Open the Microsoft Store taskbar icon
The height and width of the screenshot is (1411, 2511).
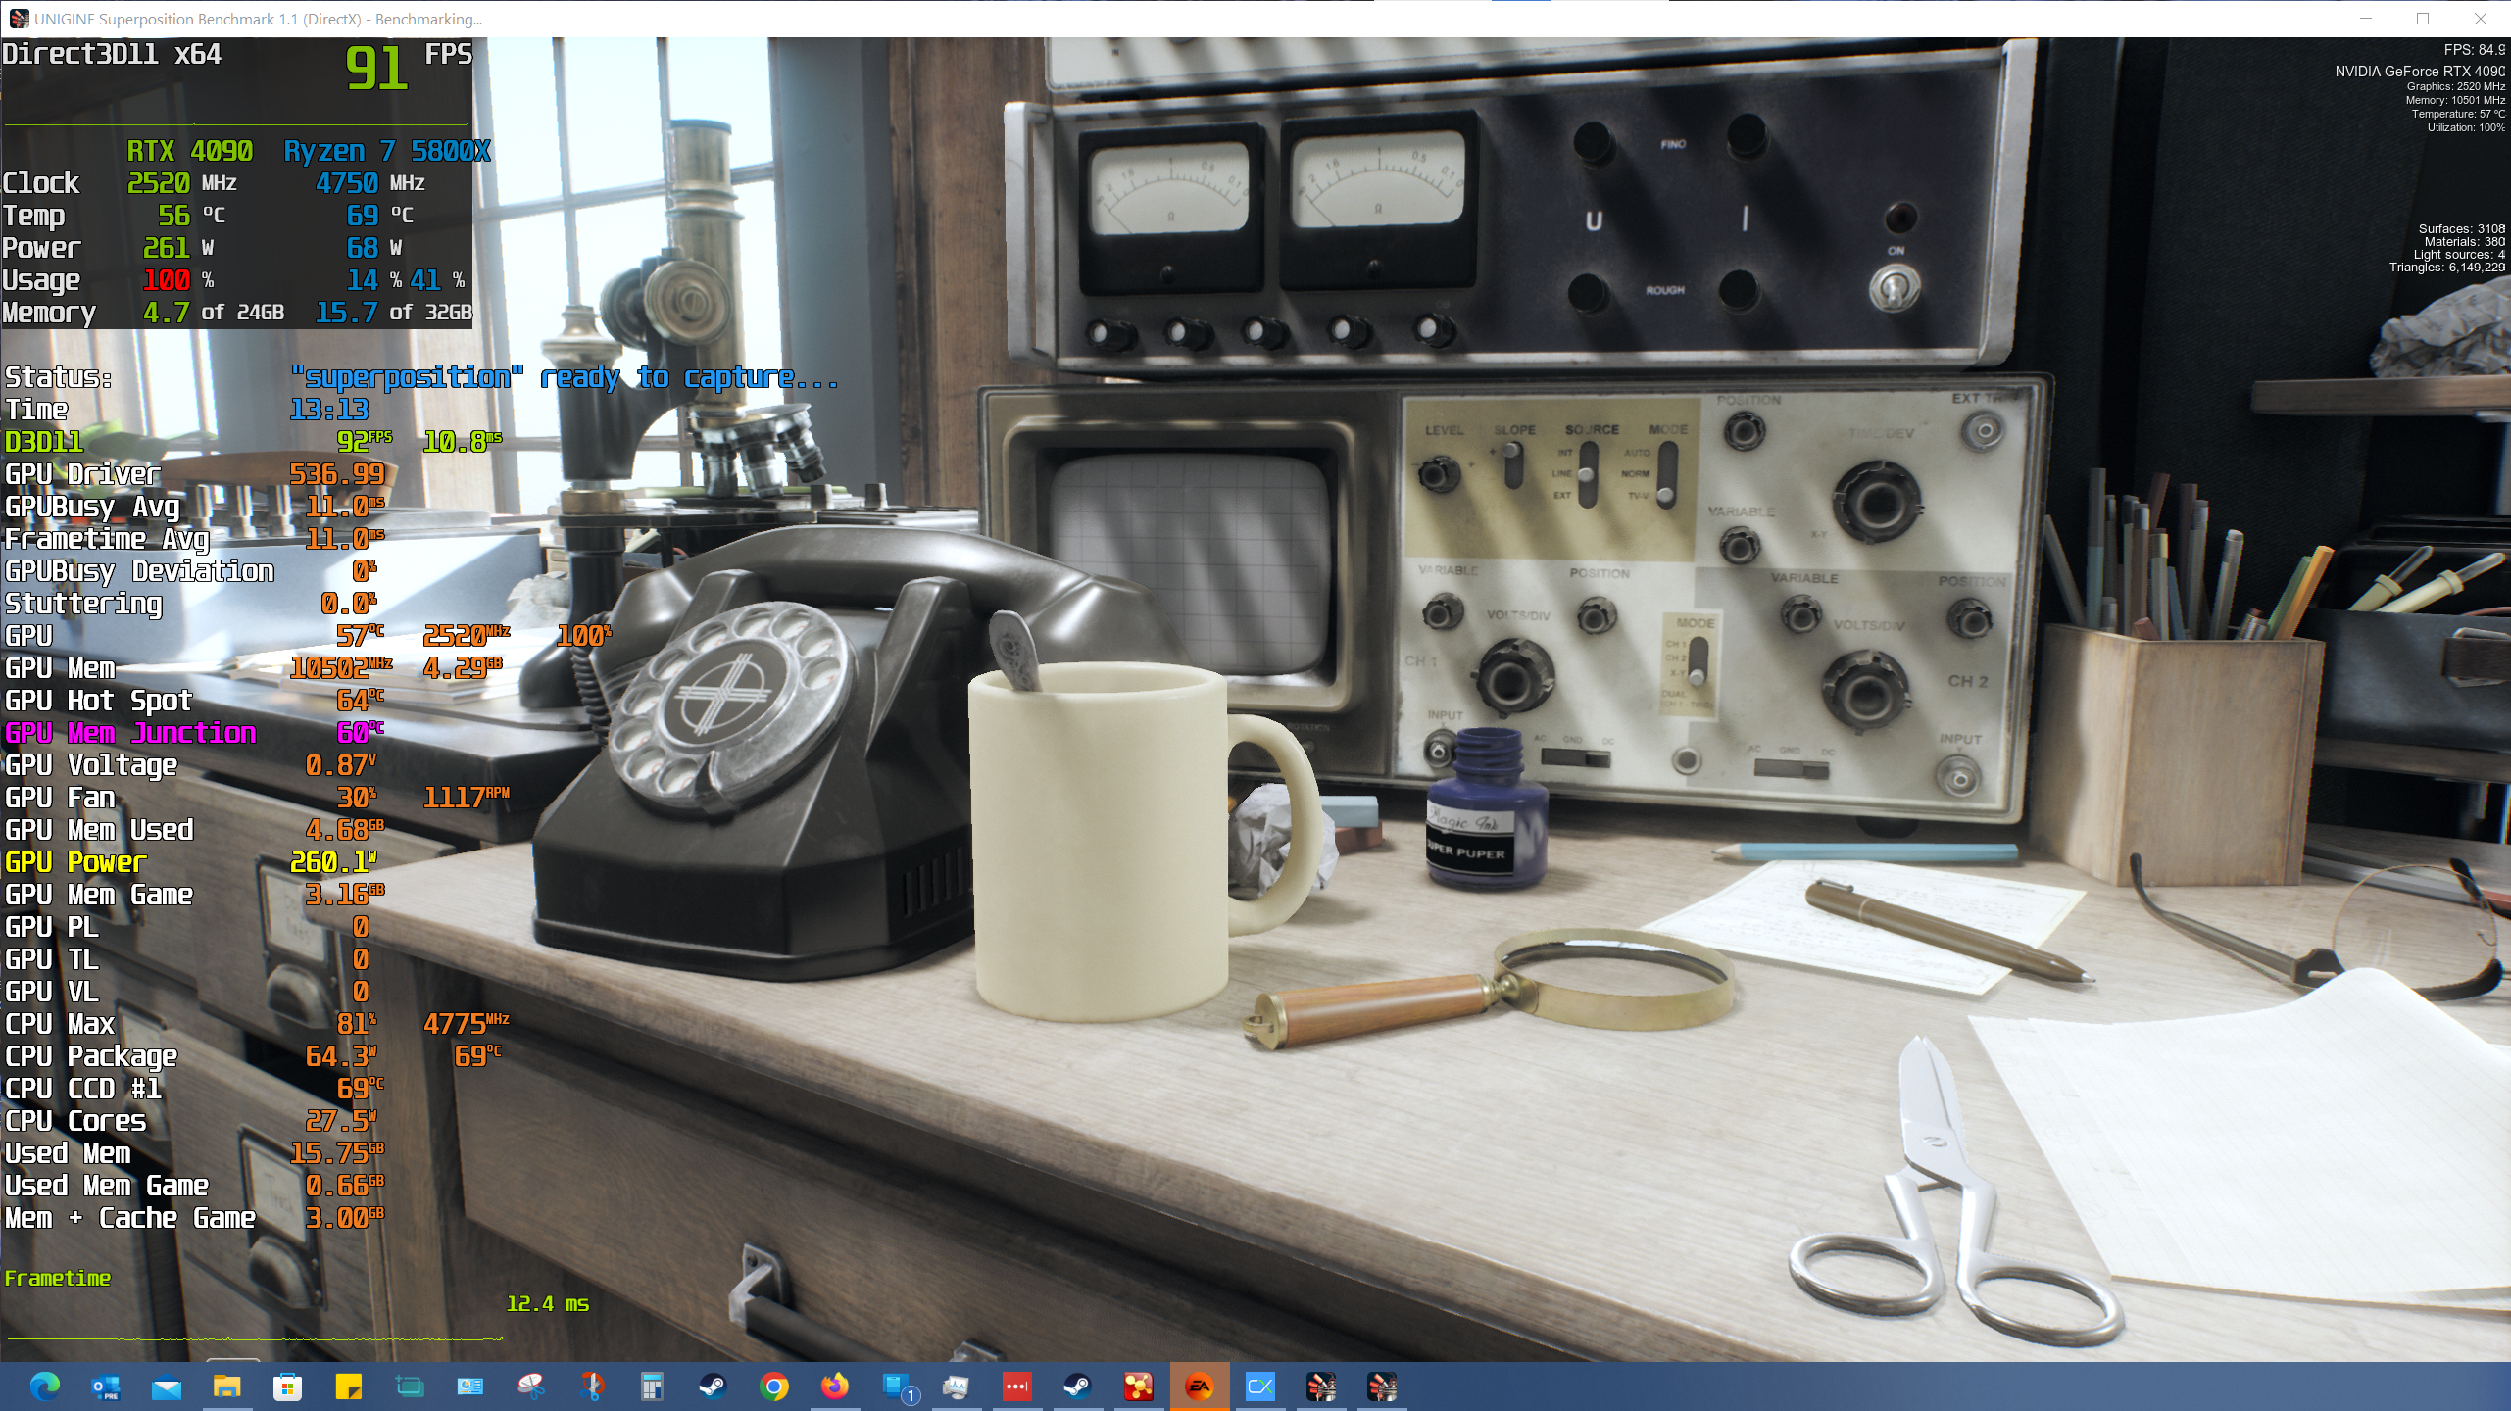(287, 1387)
